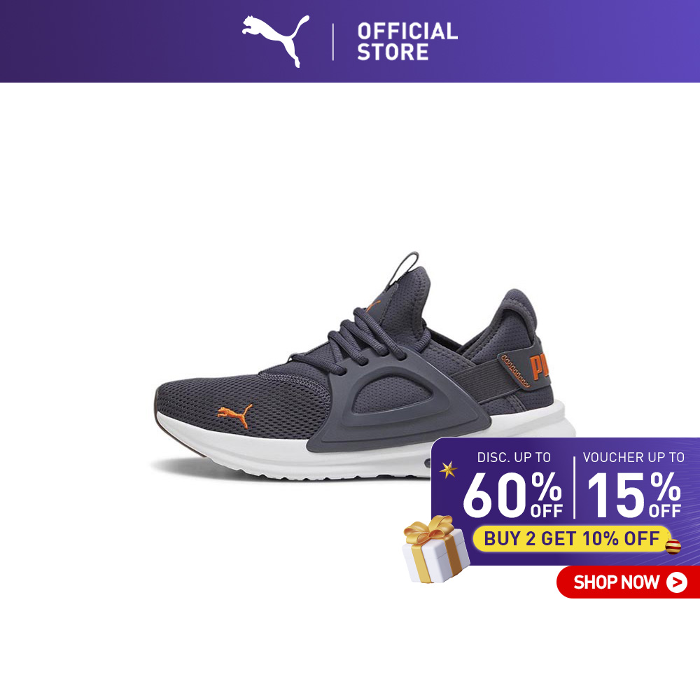The image size is (700, 700).
Task: Click the purple header banner
Action: pos(350,41)
